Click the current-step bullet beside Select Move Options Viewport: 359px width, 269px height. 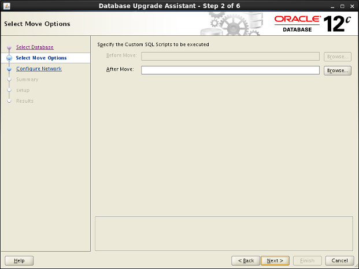[9, 58]
